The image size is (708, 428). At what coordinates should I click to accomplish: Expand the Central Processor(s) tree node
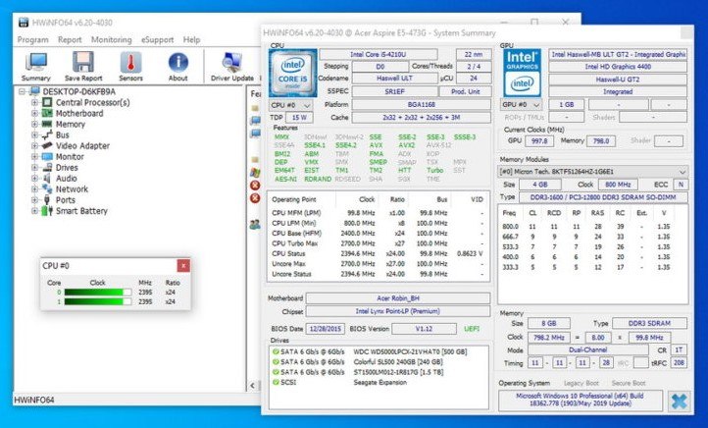coord(35,102)
